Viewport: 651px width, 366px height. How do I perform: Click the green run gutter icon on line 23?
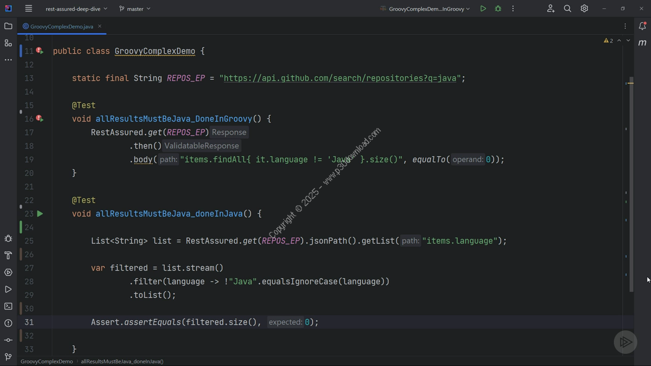tap(40, 213)
